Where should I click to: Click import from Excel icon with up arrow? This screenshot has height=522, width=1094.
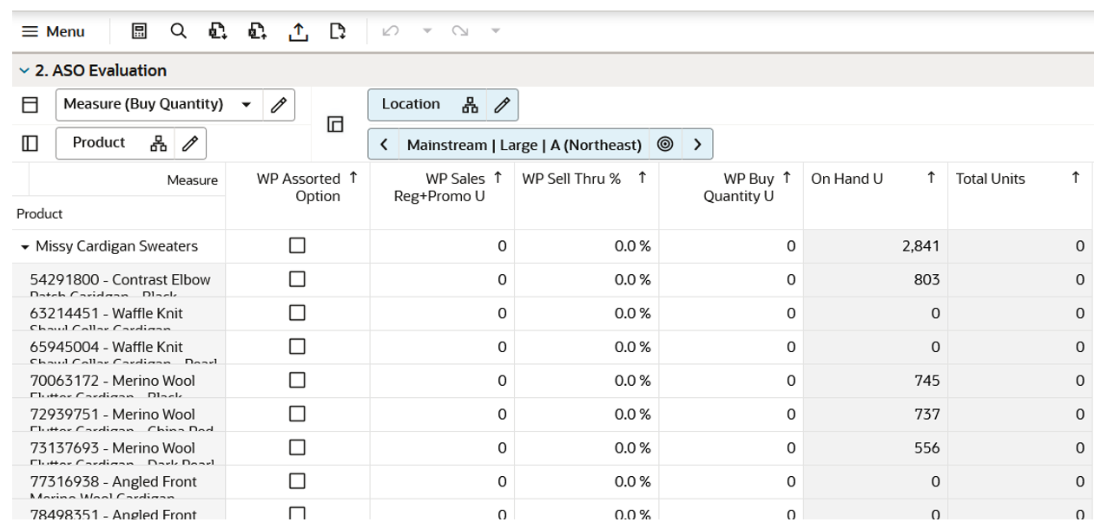tap(257, 31)
